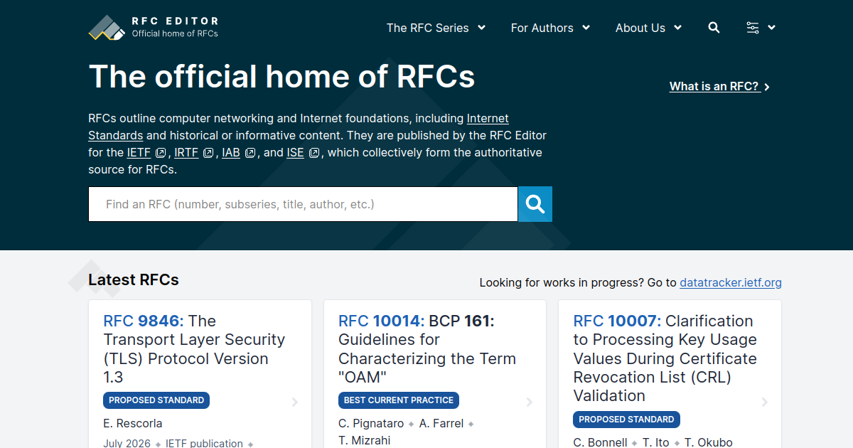Click author C. Pignataro
The width and height of the screenshot is (853, 448).
point(371,423)
